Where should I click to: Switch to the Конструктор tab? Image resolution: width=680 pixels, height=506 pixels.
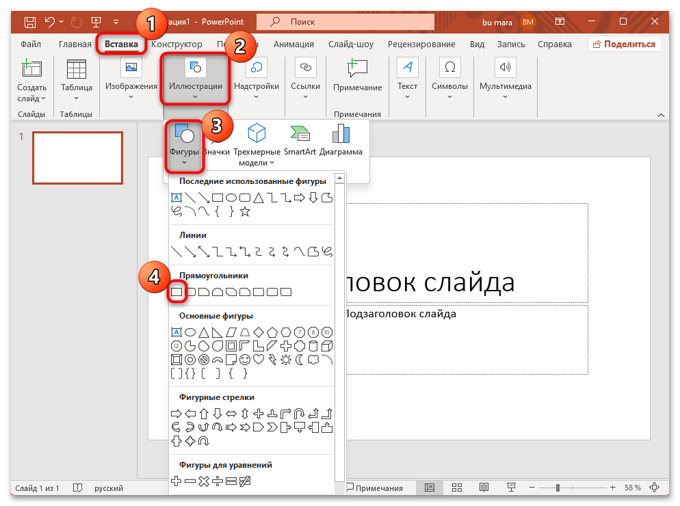click(175, 44)
